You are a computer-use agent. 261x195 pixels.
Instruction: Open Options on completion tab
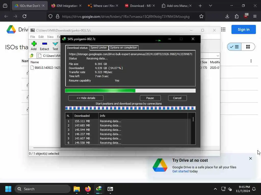tap(123, 47)
